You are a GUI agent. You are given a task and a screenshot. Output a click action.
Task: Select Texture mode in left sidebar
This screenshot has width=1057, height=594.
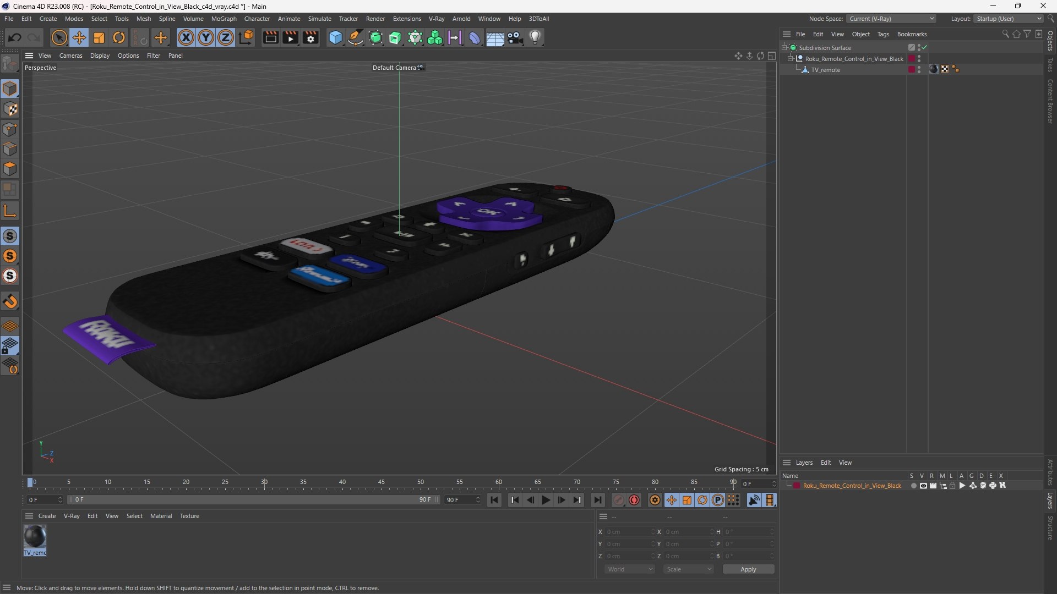pos(10,109)
